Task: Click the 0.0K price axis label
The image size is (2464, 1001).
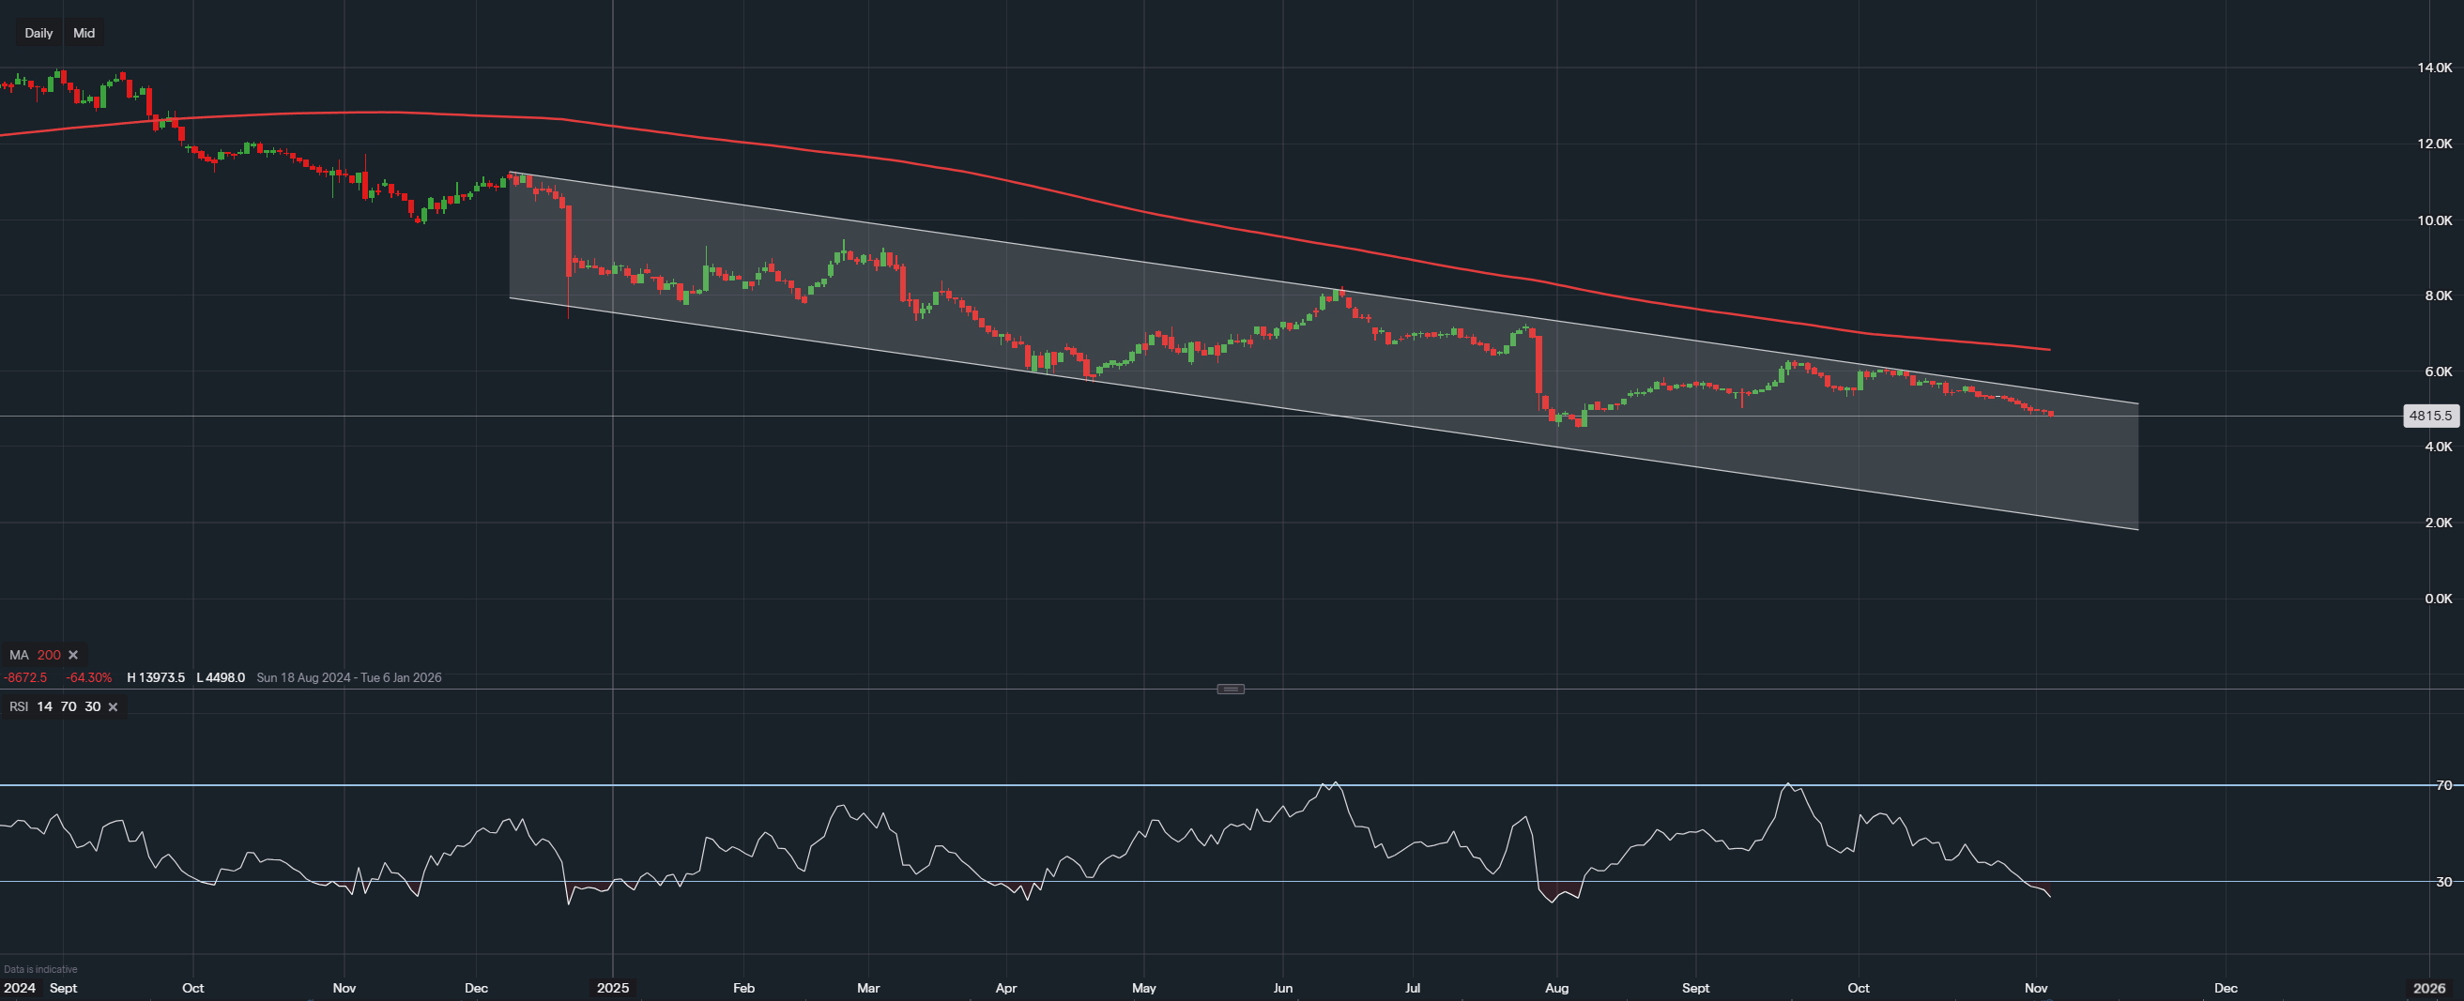Action: (x=2438, y=599)
